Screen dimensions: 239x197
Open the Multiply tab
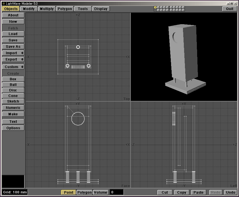(x=47, y=9)
